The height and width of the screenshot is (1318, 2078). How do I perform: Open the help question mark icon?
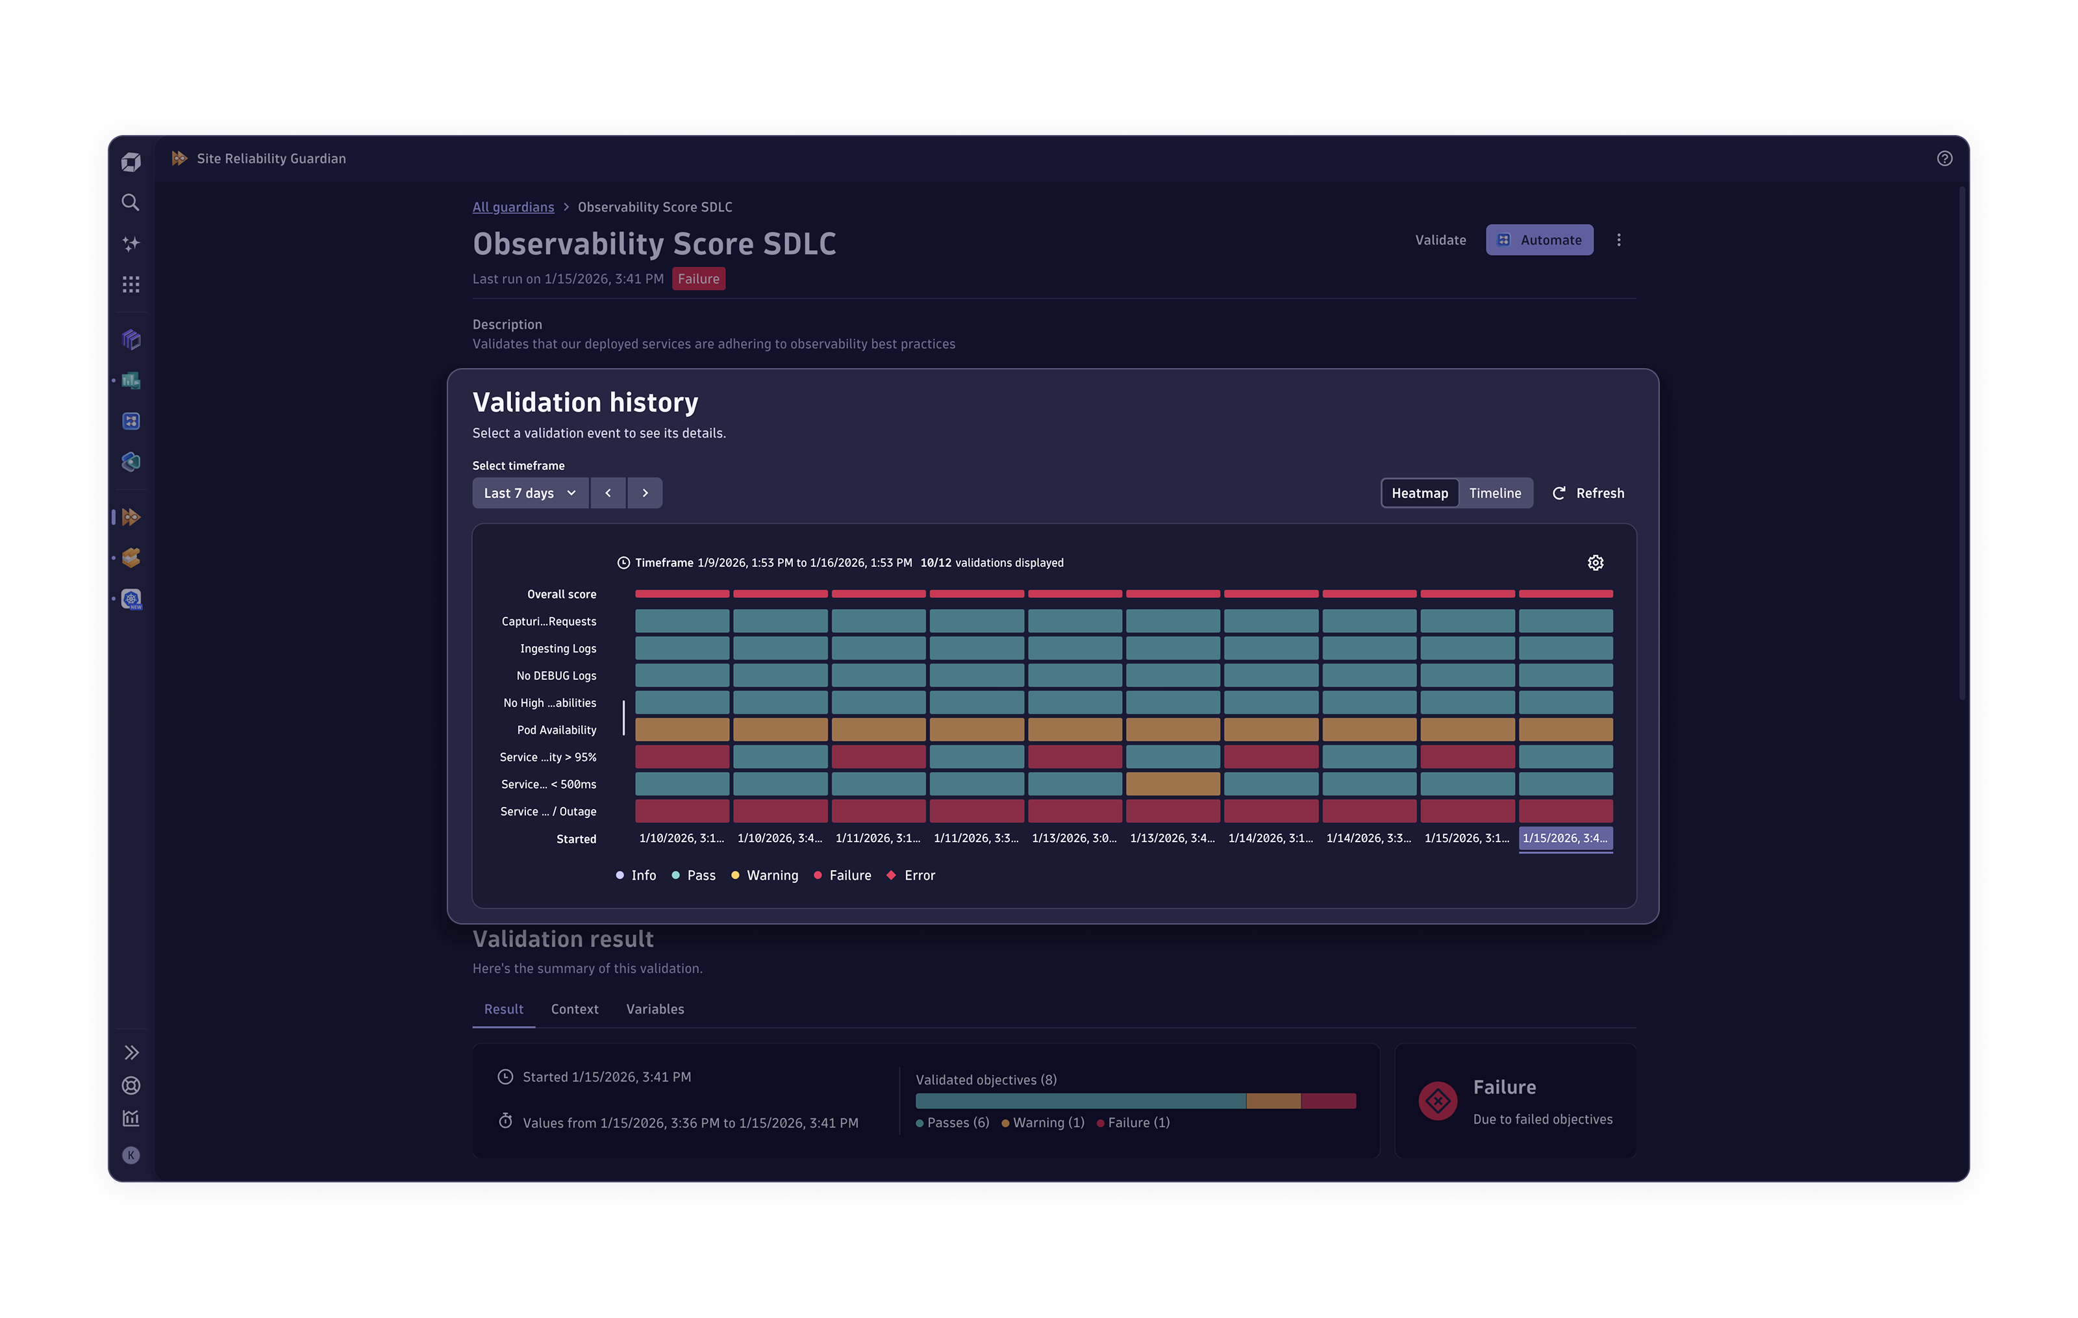1944,158
